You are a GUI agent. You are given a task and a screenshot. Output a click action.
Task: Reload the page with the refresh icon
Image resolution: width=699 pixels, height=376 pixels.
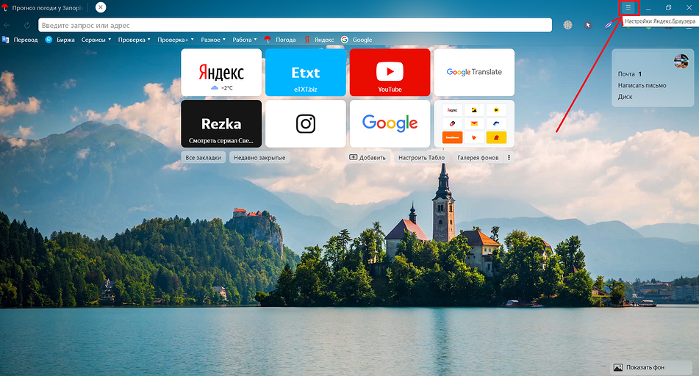tap(27, 26)
